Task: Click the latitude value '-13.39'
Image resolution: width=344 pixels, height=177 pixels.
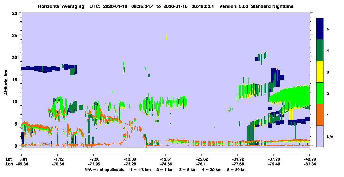Action: pos(130,159)
